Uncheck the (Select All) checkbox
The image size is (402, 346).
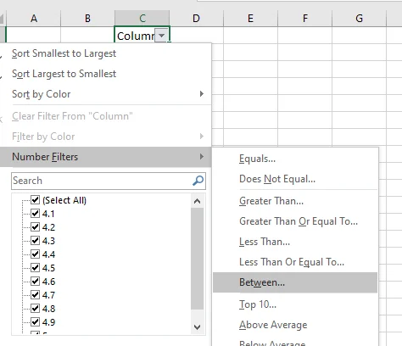click(x=36, y=200)
